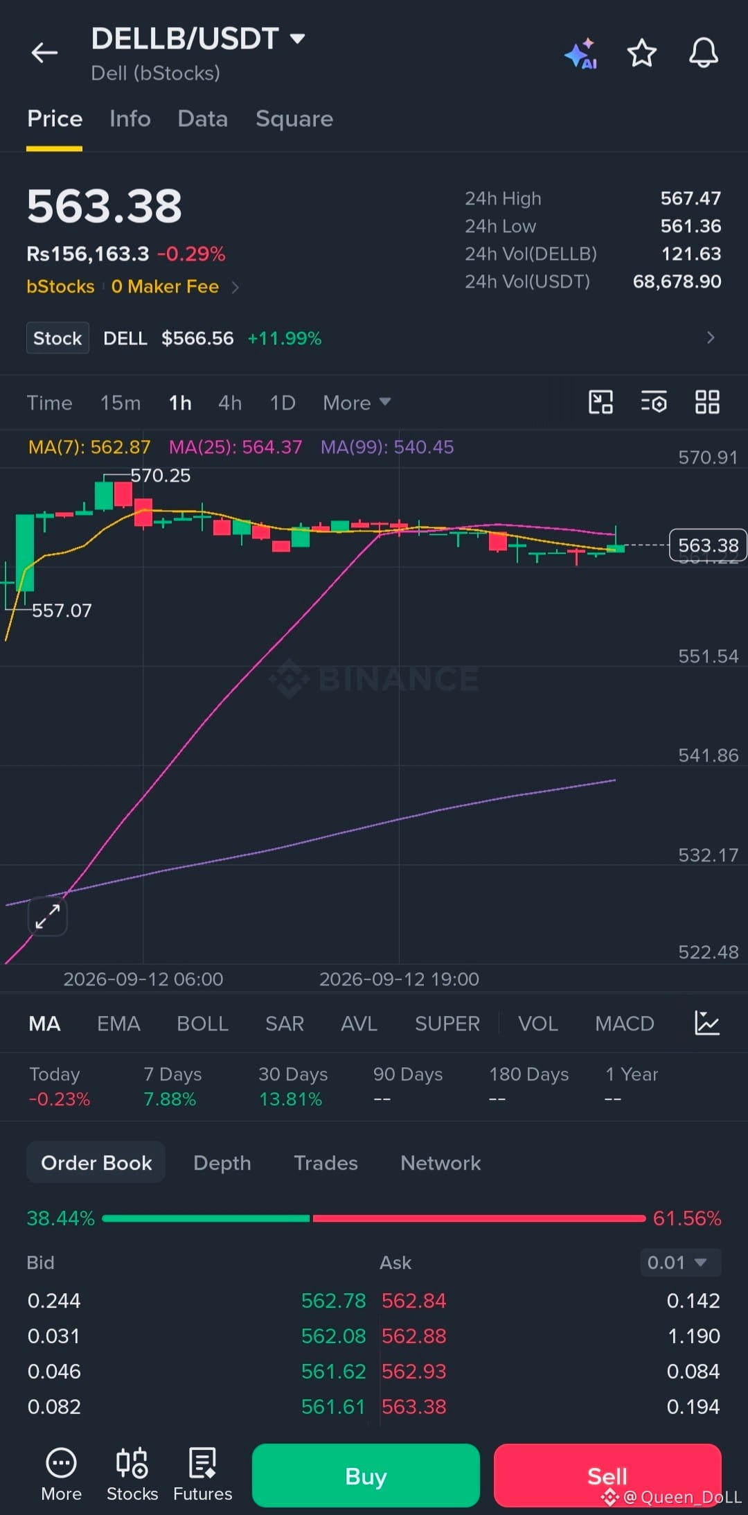
Task: Select the 562.84 ask price row
Action: tap(551, 1301)
